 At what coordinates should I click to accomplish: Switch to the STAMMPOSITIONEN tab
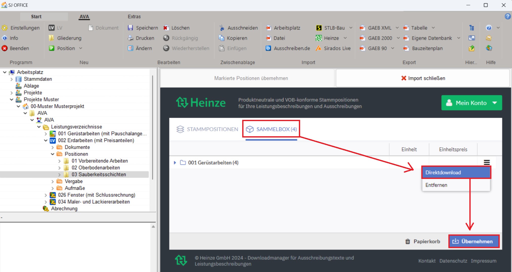pyautogui.click(x=207, y=129)
